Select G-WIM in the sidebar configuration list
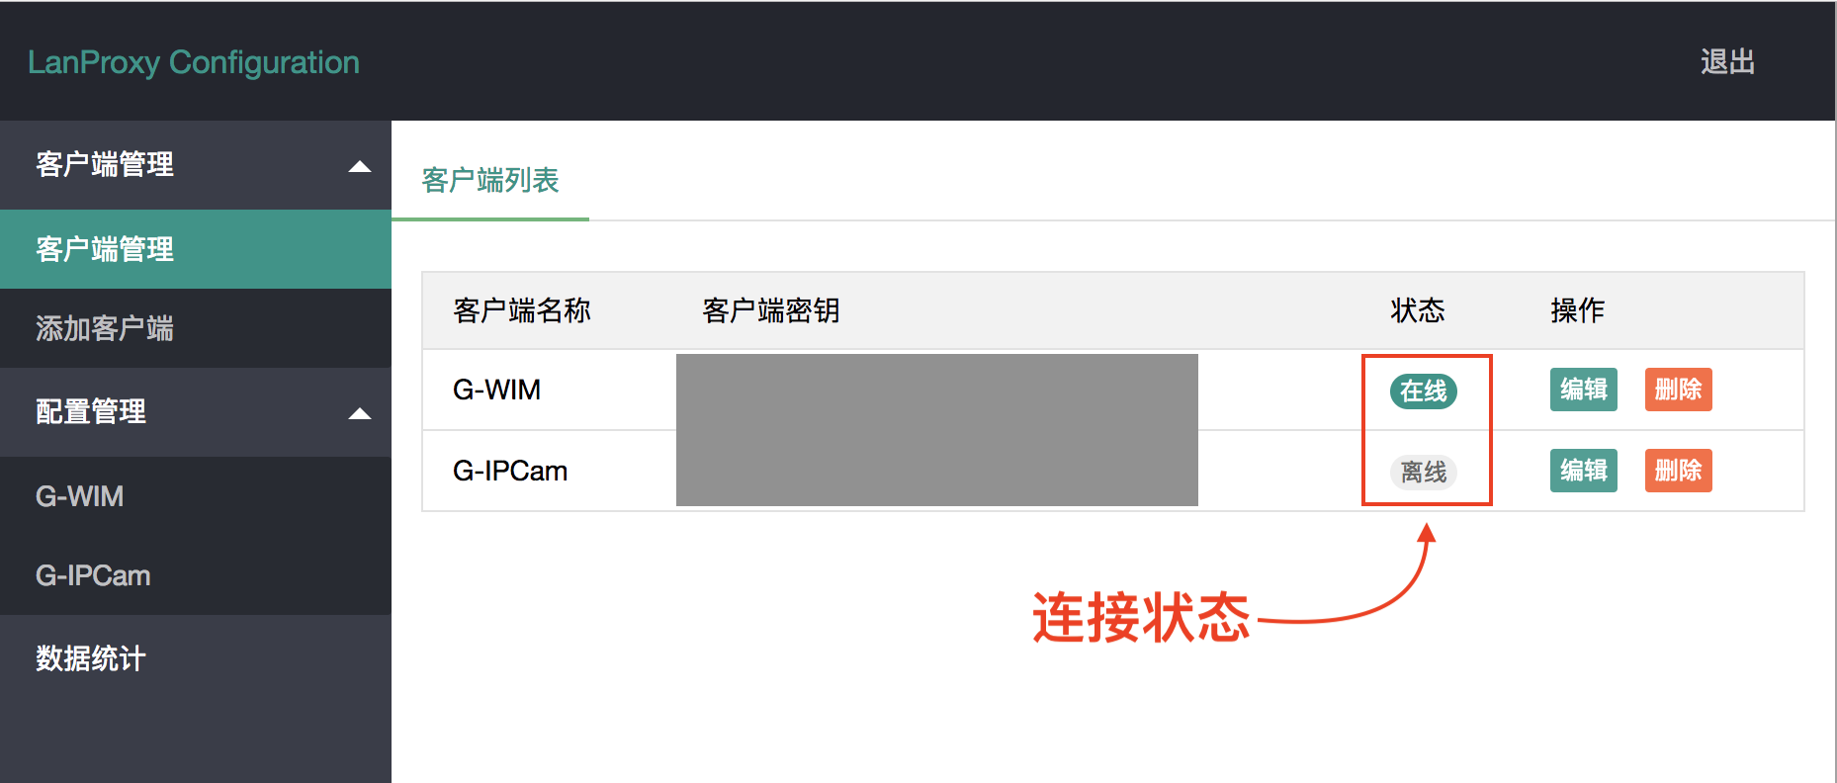 [80, 496]
